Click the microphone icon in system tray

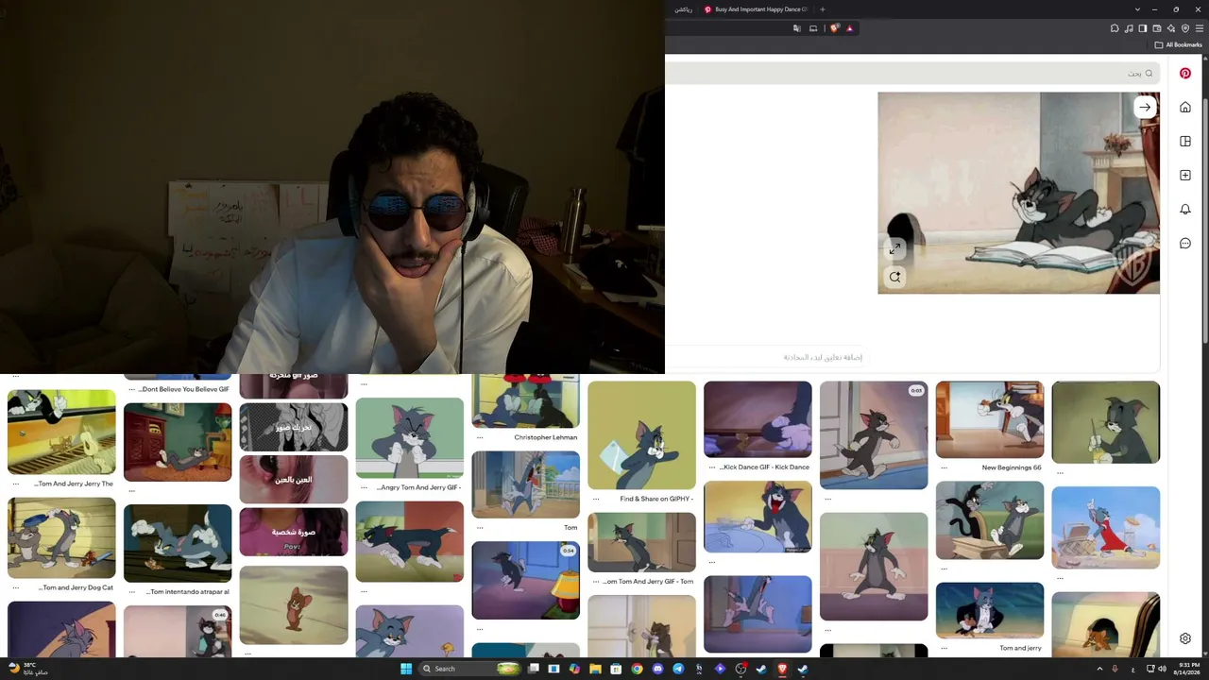[1115, 669]
